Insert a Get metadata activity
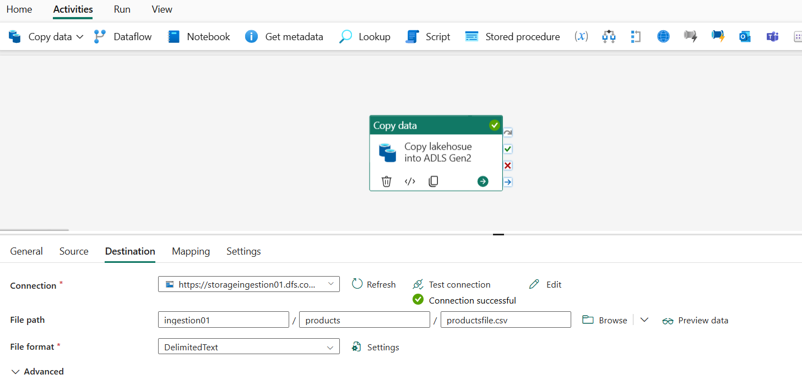Viewport: 802px width, 380px height. click(x=284, y=36)
